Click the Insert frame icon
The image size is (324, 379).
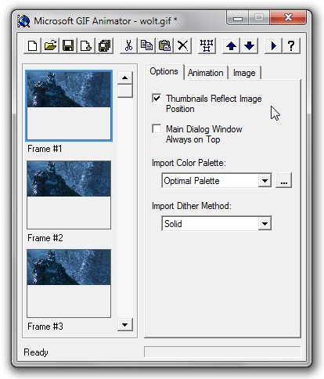86,46
